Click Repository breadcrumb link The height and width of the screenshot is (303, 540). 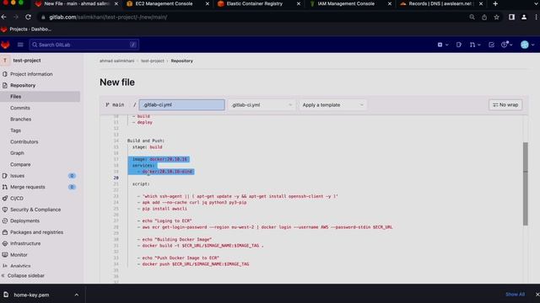point(182,61)
